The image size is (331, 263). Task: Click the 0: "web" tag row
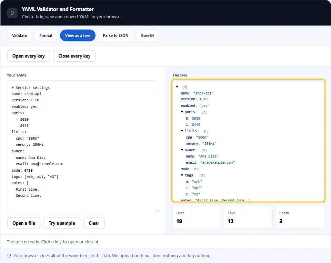(x=194, y=182)
